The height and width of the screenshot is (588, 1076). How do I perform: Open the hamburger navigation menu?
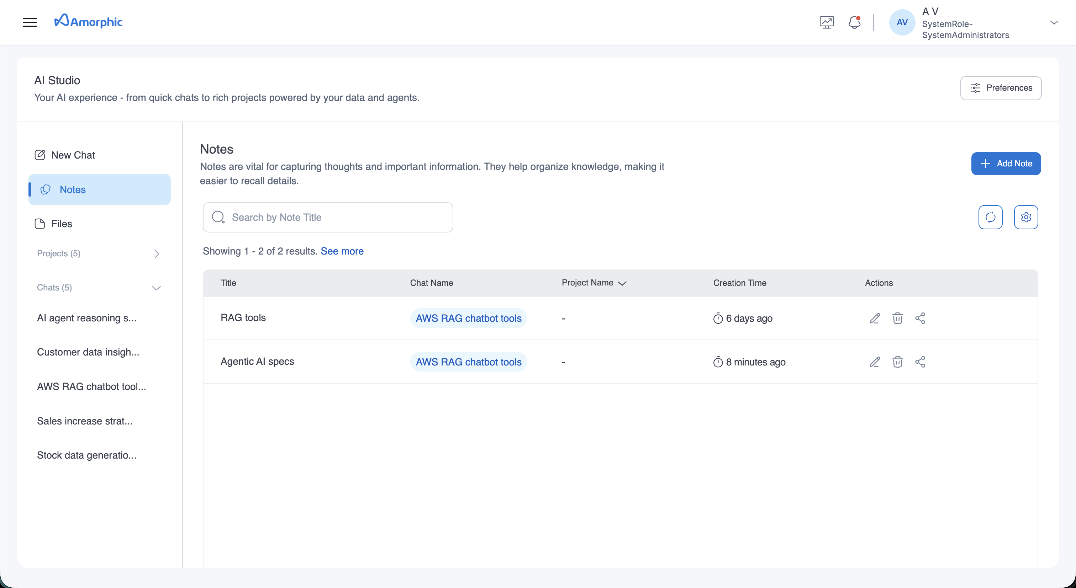click(x=30, y=22)
